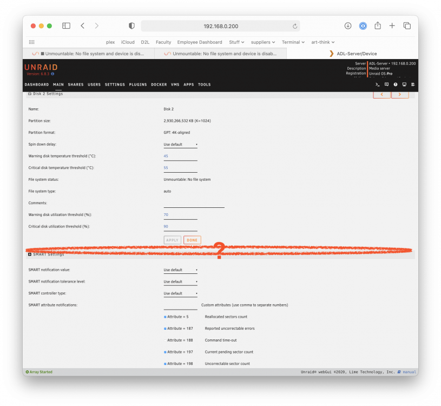Viewport: 441px width, 406px height.
Task: Click the Warning disk temperature threshold field
Action: tap(180, 156)
